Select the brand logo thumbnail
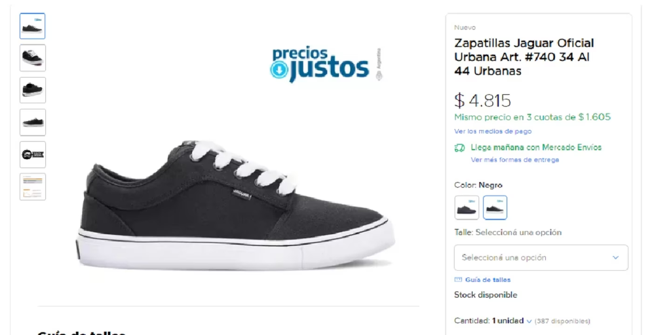Screen dimensions: 671x335 pos(33,154)
